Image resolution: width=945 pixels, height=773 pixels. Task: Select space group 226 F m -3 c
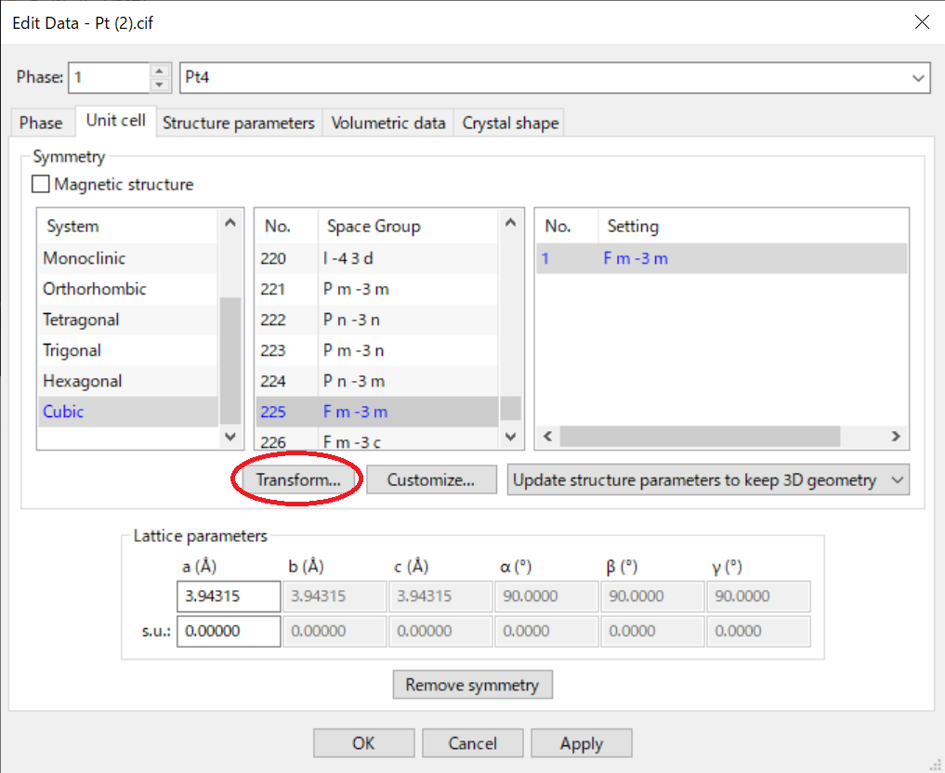377,439
